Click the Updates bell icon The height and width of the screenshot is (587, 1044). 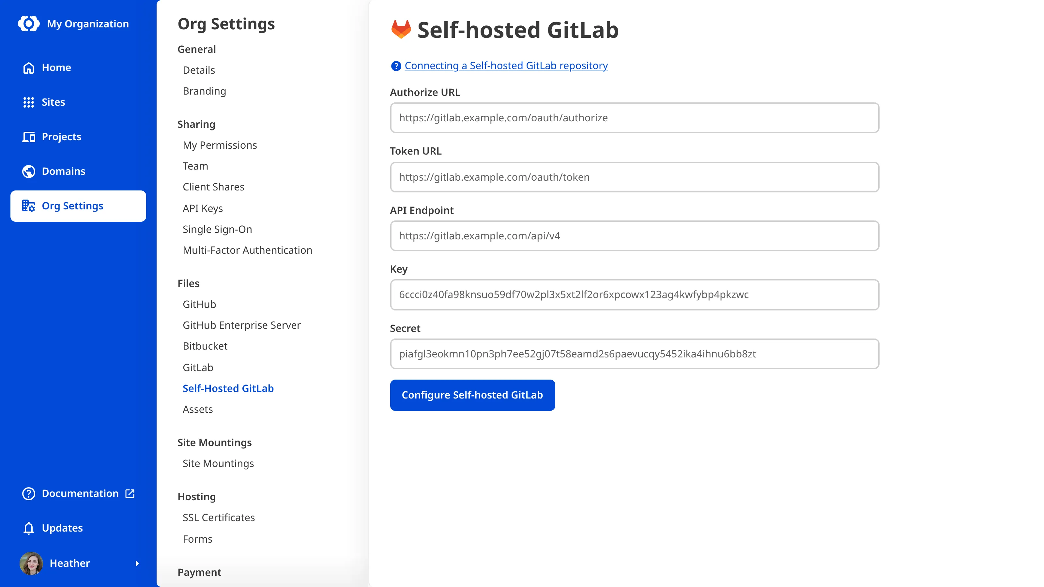coord(28,528)
